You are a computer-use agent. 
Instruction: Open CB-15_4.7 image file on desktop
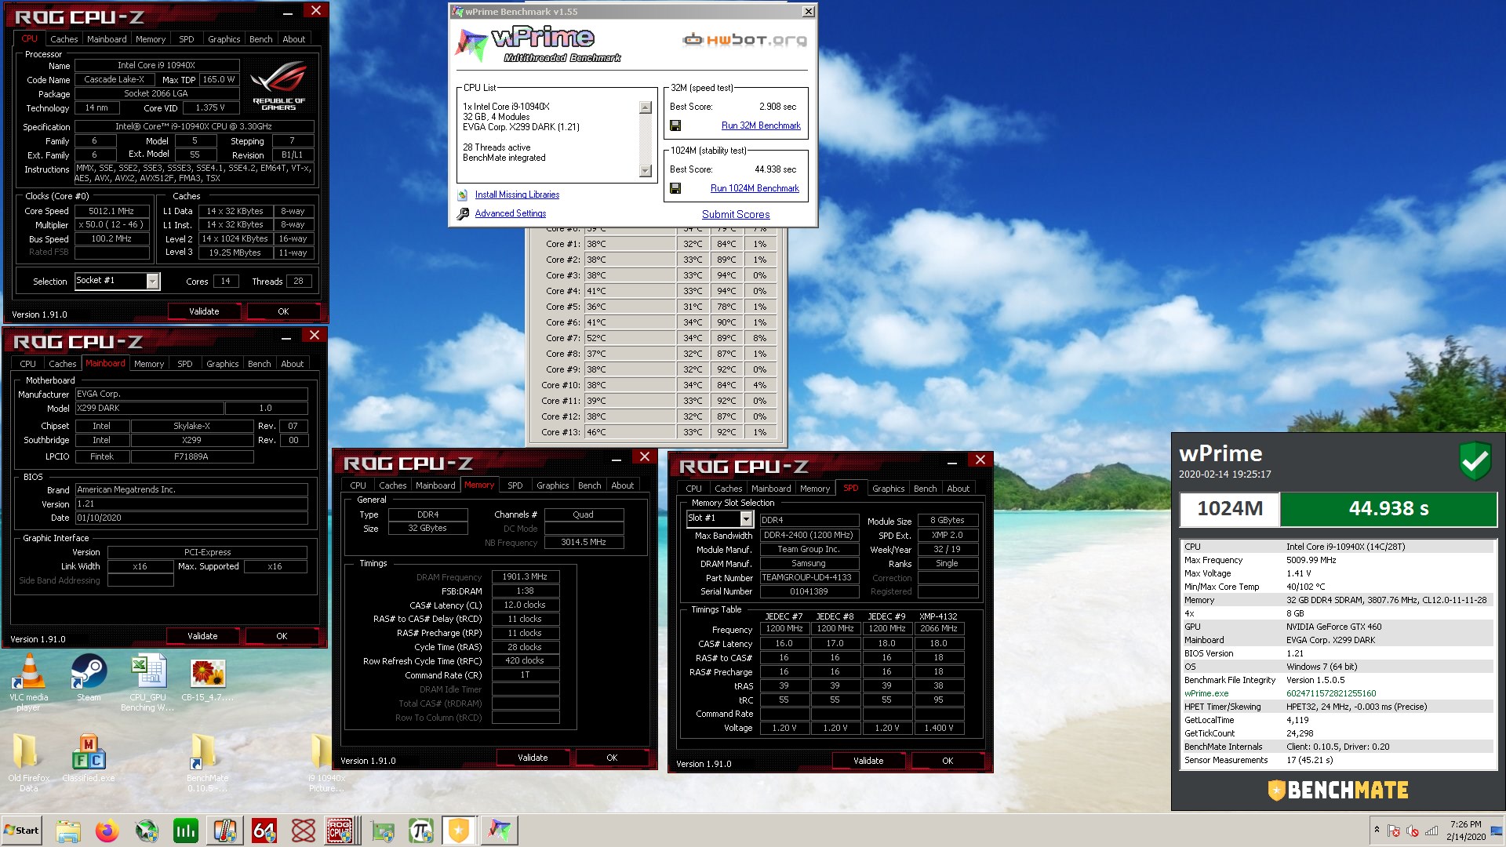pyautogui.click(x=208, y=678)
